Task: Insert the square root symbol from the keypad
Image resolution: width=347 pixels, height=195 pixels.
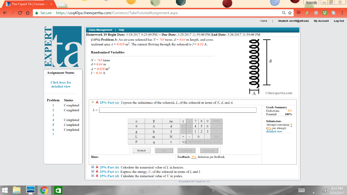Action: click(x=183, y=141)
